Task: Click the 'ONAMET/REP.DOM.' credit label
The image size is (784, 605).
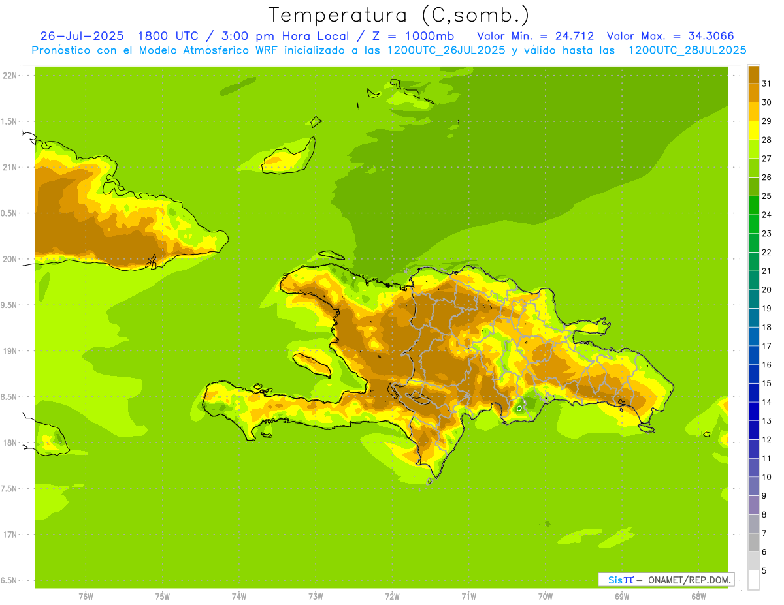Action: tap(690, 580)
